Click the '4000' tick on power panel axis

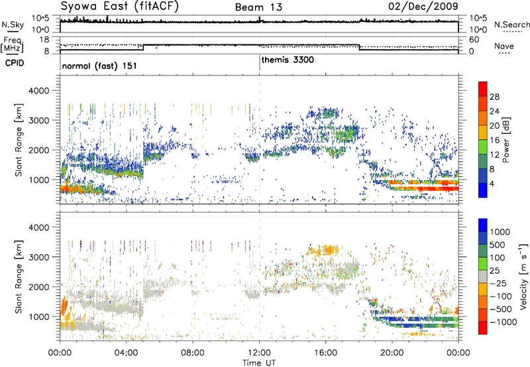[39, 91]
